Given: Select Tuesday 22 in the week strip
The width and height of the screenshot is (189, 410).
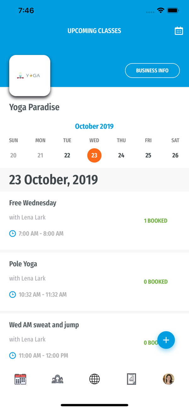Looking at the screenshot, I should [67, 155].
